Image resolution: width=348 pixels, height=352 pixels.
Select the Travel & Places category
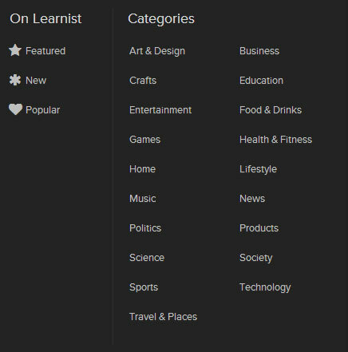click(163, 317)
